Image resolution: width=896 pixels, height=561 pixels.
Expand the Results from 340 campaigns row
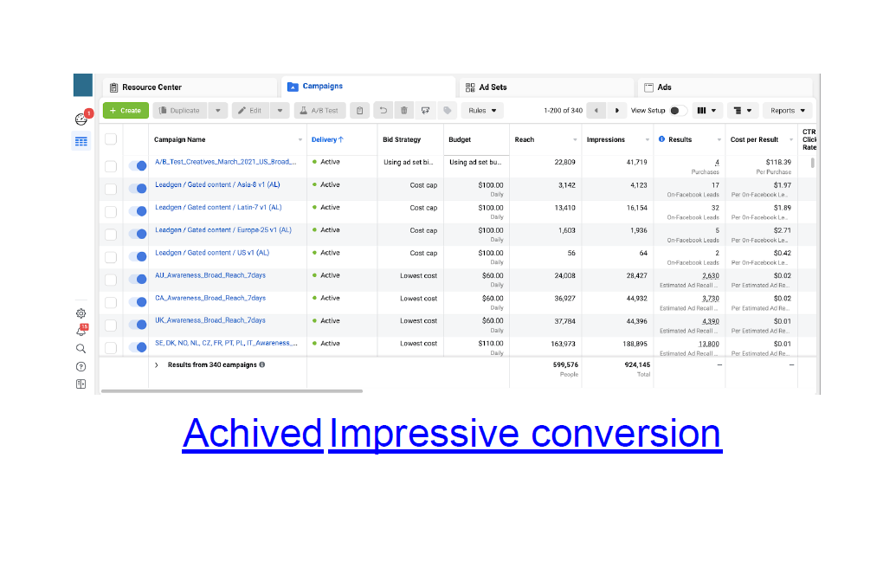pyautogui.click(x=157, y=365)
